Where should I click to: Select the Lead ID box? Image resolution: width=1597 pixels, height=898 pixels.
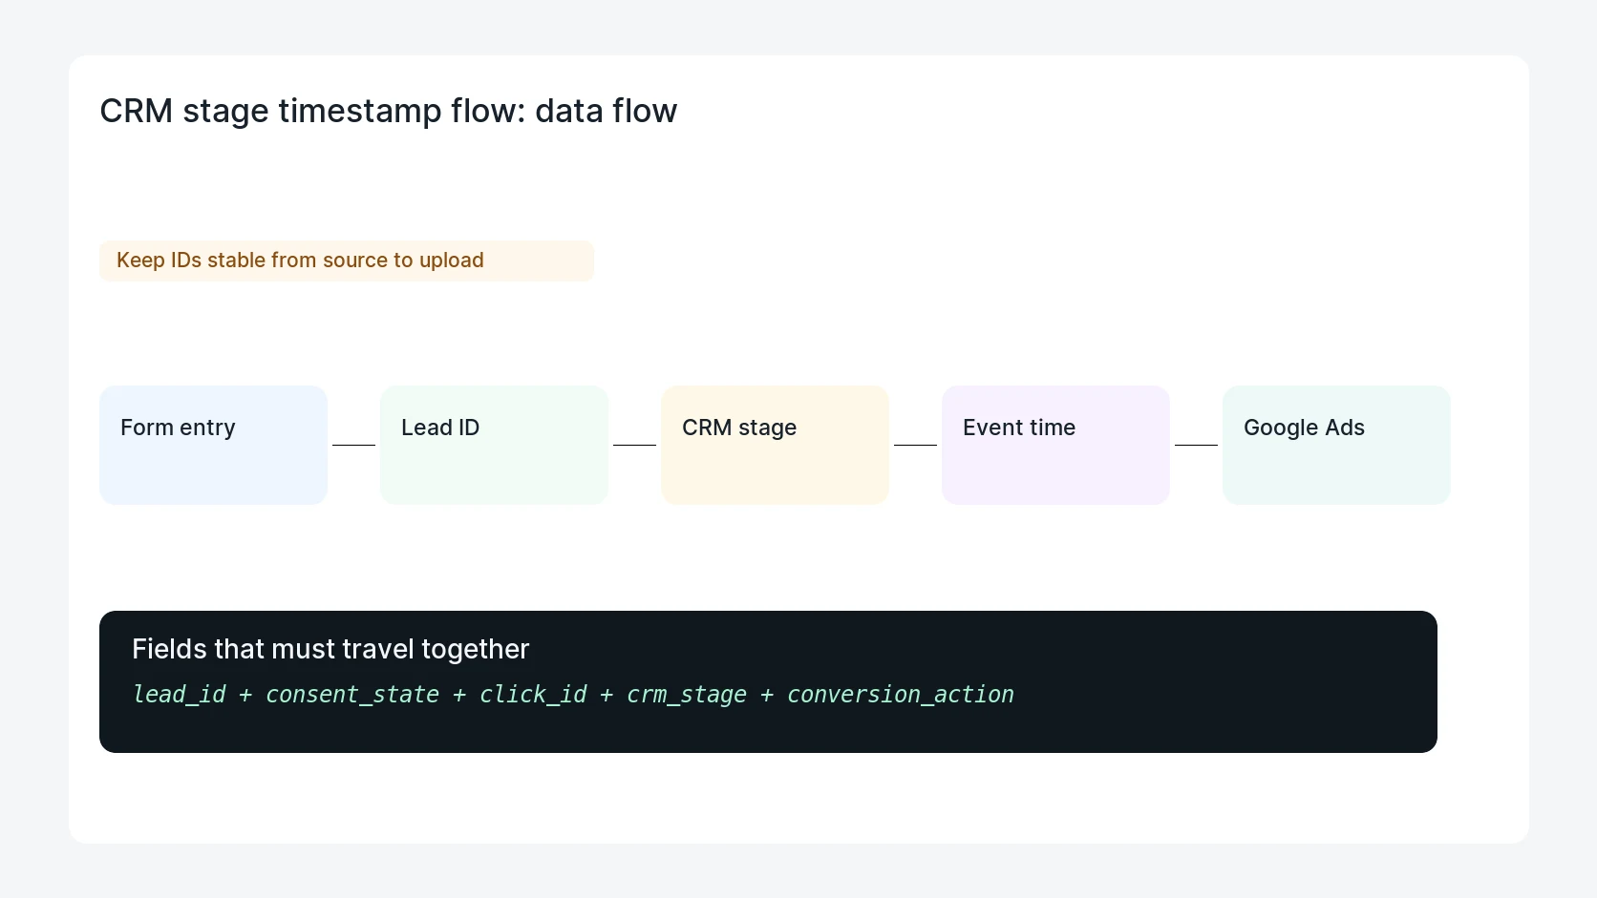coord(494,445)
